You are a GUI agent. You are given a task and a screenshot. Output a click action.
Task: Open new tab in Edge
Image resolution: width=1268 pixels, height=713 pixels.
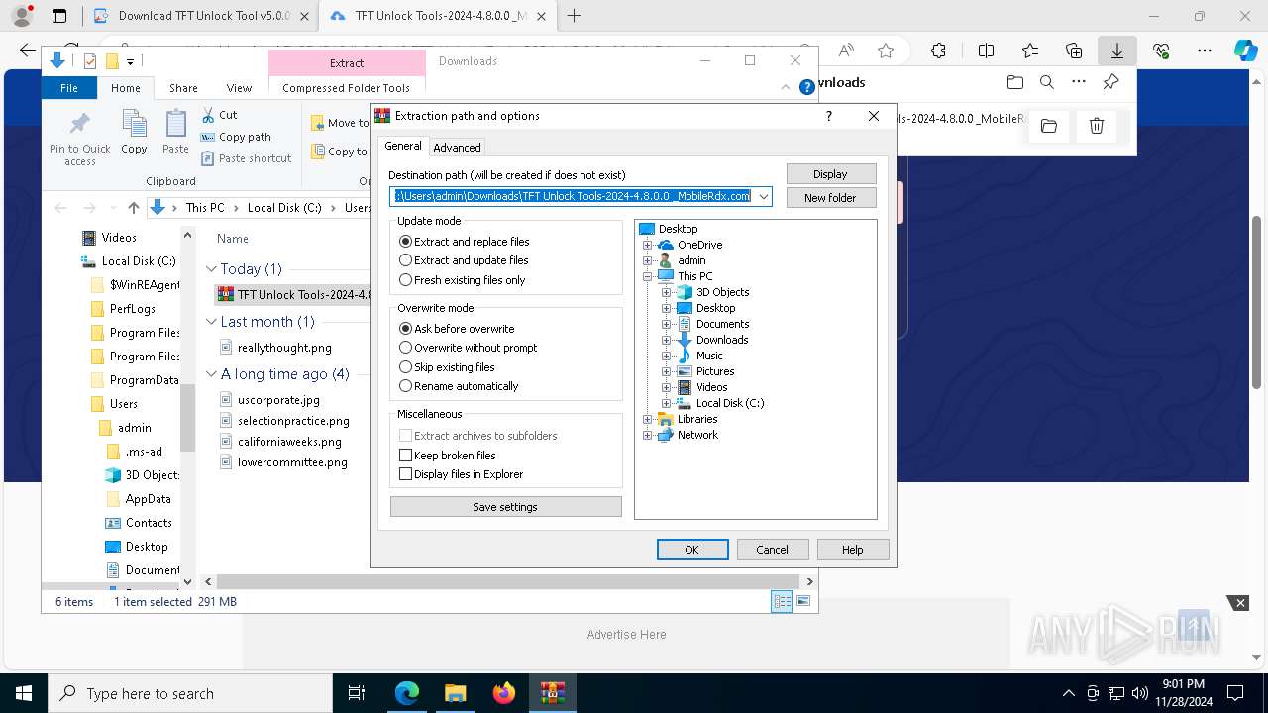574,16
